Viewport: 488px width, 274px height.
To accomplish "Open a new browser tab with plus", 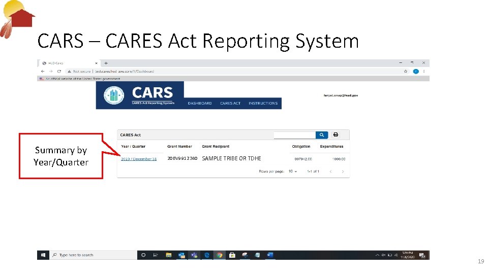I will 106,63.
